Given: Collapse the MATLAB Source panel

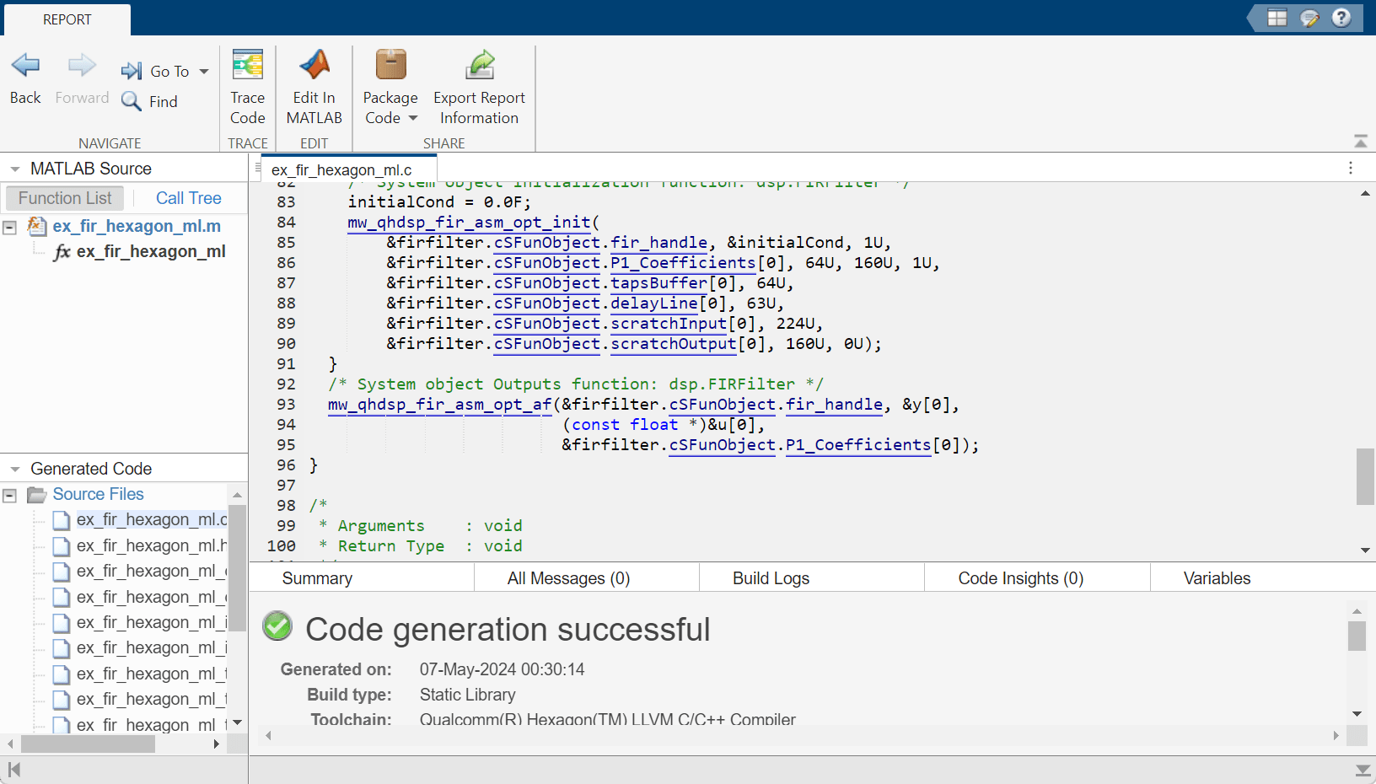Looking at the screenshot, I should (x=14, y=169).
